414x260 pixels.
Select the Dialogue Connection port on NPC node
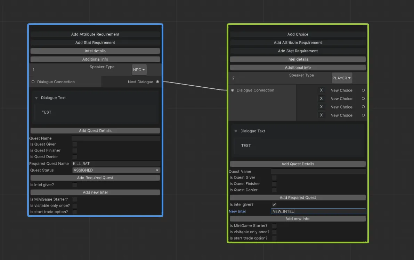33,82
